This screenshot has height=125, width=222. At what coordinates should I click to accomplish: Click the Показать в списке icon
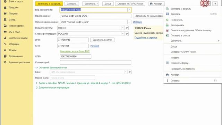167,35
